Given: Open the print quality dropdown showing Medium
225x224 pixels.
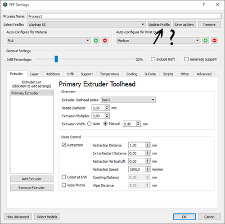Looking at the screenshot, I should (158, 40).
